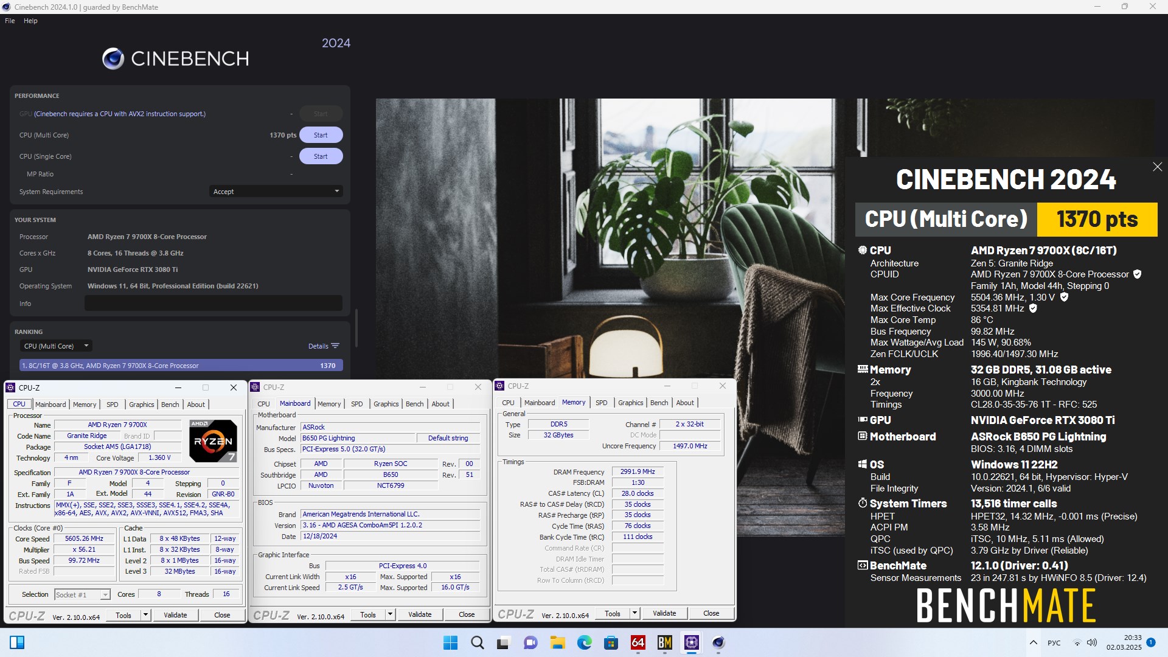The width and height of the screenshot is (1168, 657).
Task: Open the BenchMate BM icon on taskbar
Action: click(664, 642)
